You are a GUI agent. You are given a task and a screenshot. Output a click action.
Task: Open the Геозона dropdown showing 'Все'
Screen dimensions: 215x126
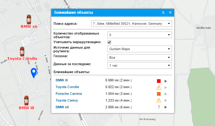pos(169,57)
